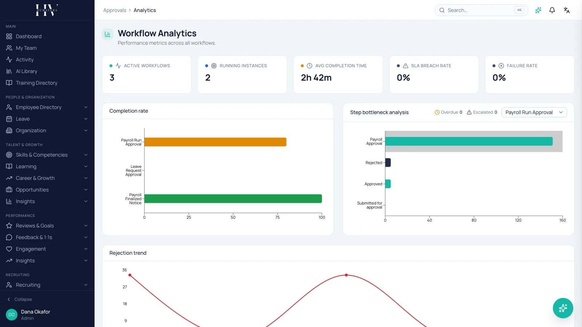Open AI Library menu item

pyautogui.click(x=47, y=71)
